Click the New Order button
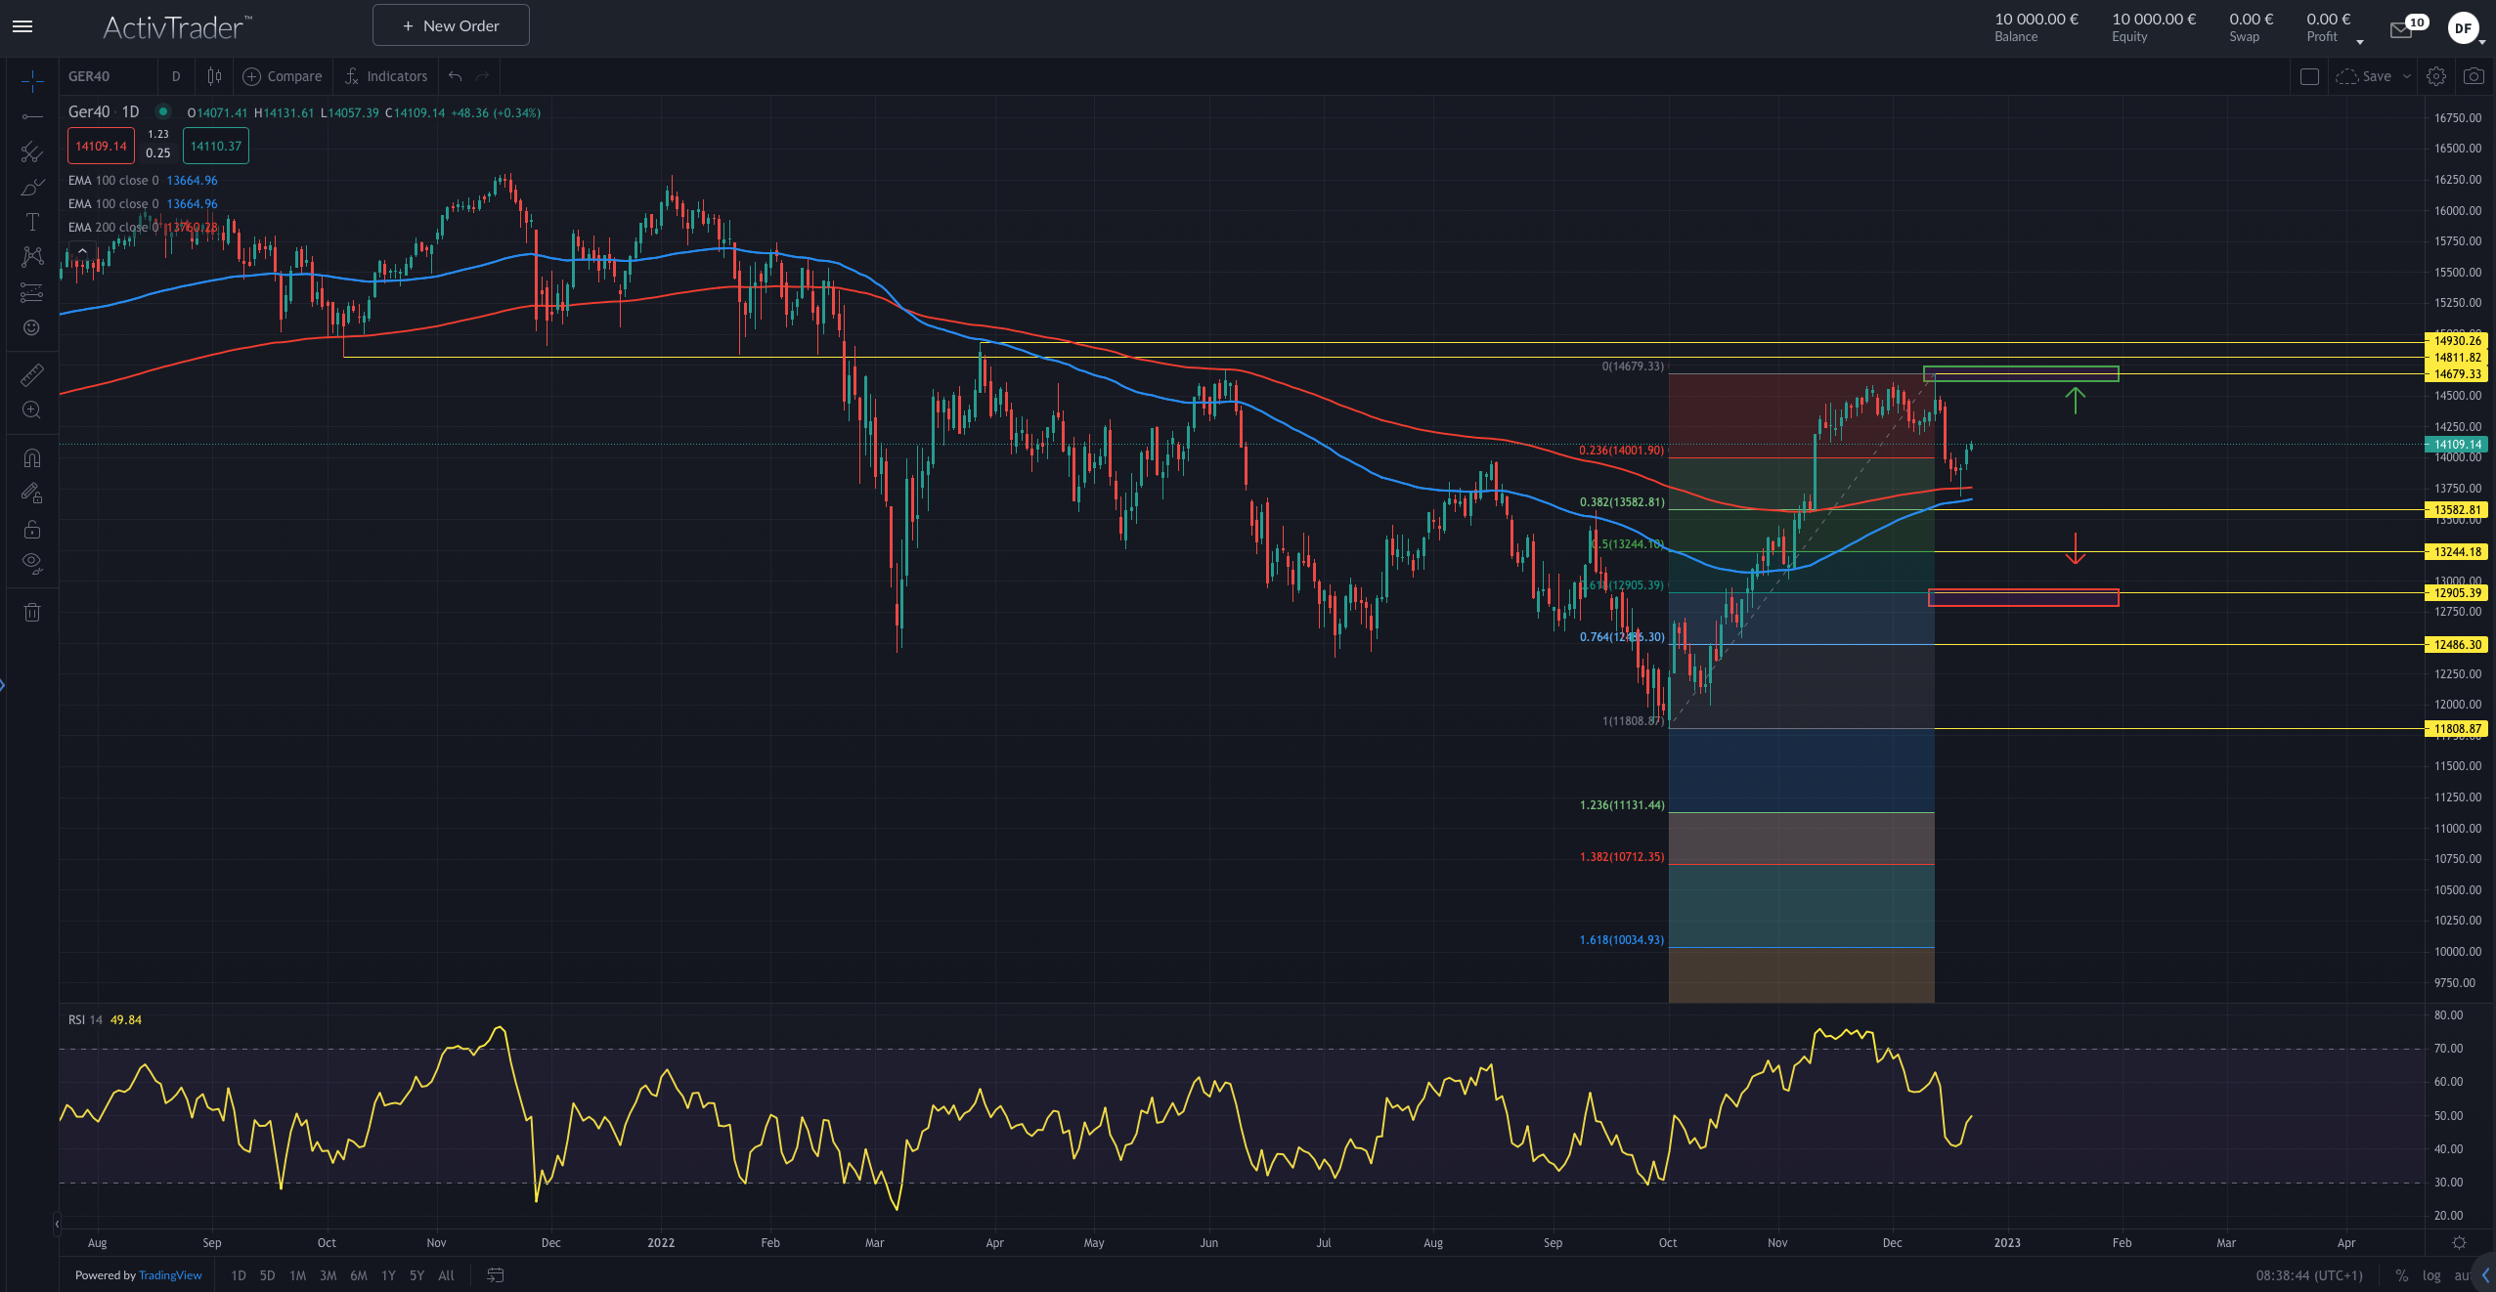The height and width of the screenshot is (1292, 2496). 451,24
